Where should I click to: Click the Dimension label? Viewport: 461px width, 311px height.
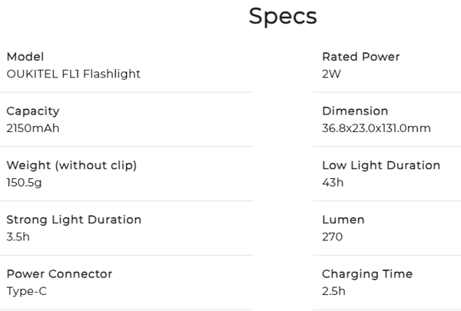355,111
